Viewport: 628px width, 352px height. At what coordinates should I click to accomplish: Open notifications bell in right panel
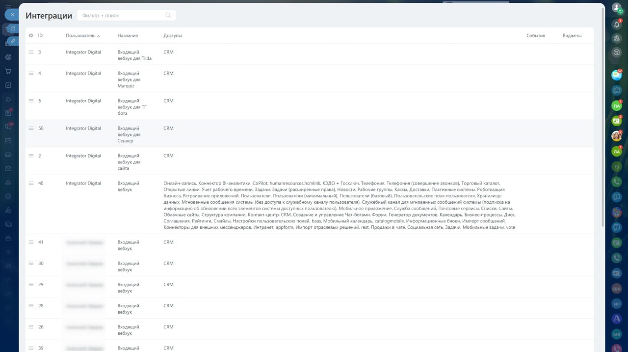tap(617, 25)
